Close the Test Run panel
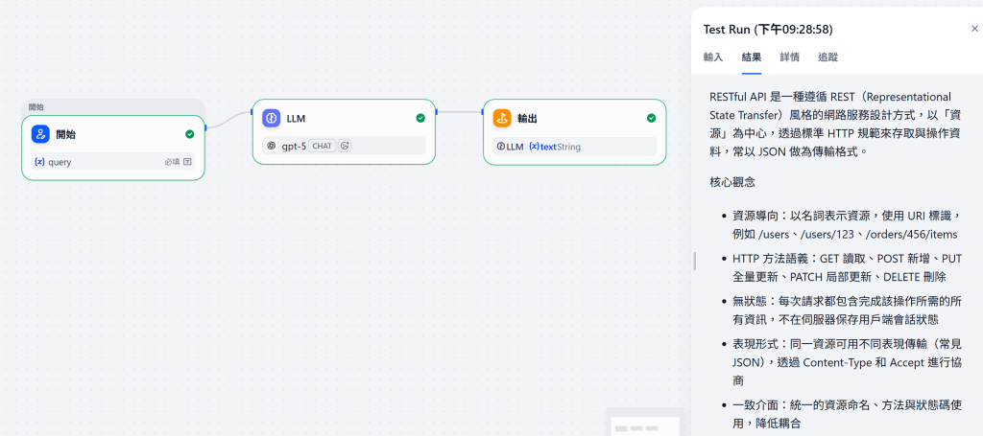Screen dimensions: 983x436 [974, 29]
